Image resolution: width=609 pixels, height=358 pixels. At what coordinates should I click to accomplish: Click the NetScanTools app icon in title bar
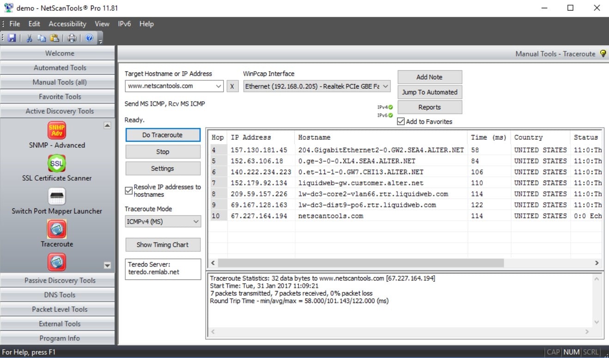[8, 8]
